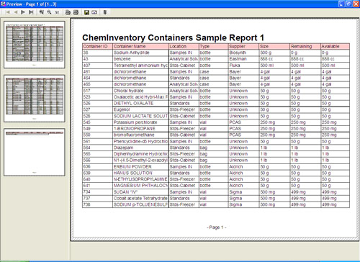
Task: Click the Eugenol cell
Action: (x=140, y=109)
